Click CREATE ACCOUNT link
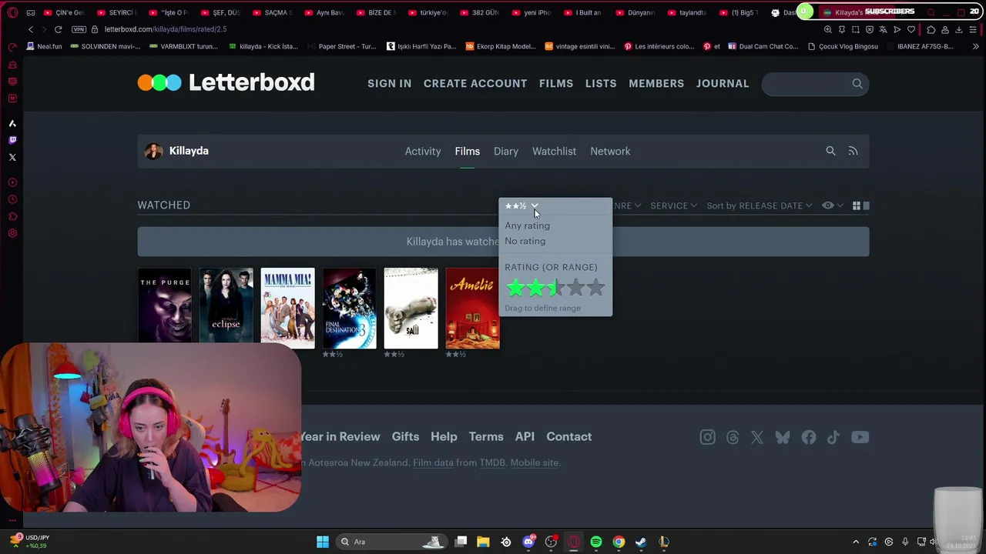Image resolution: width=986 pixels, height=554 pixels. [475, 83]
